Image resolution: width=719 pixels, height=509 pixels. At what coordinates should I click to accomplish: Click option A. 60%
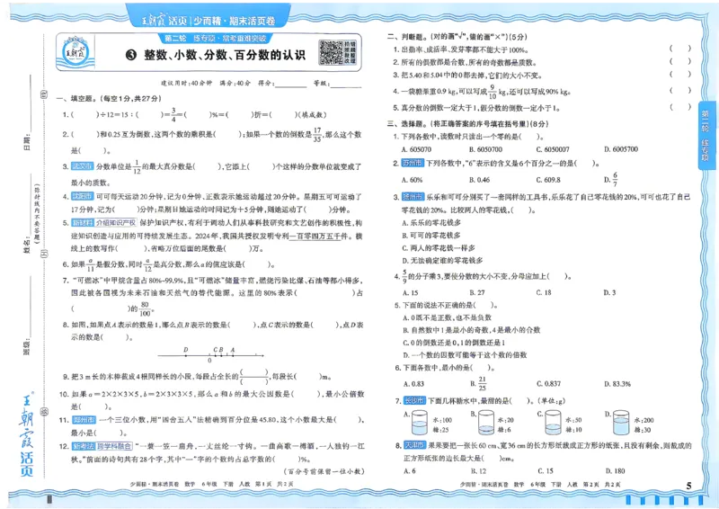[x=413, y=180]
